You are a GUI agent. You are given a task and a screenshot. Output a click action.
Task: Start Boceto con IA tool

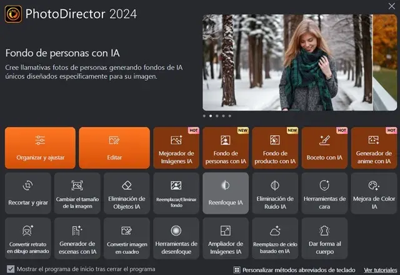[x=324, y=147]
